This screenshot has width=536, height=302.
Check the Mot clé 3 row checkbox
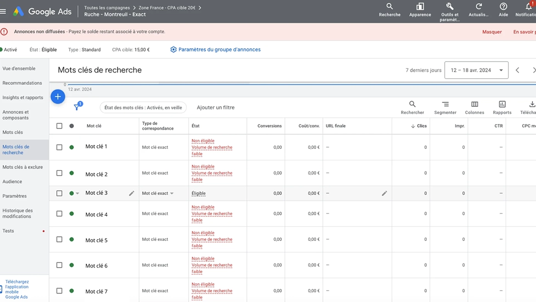point(60,194)
